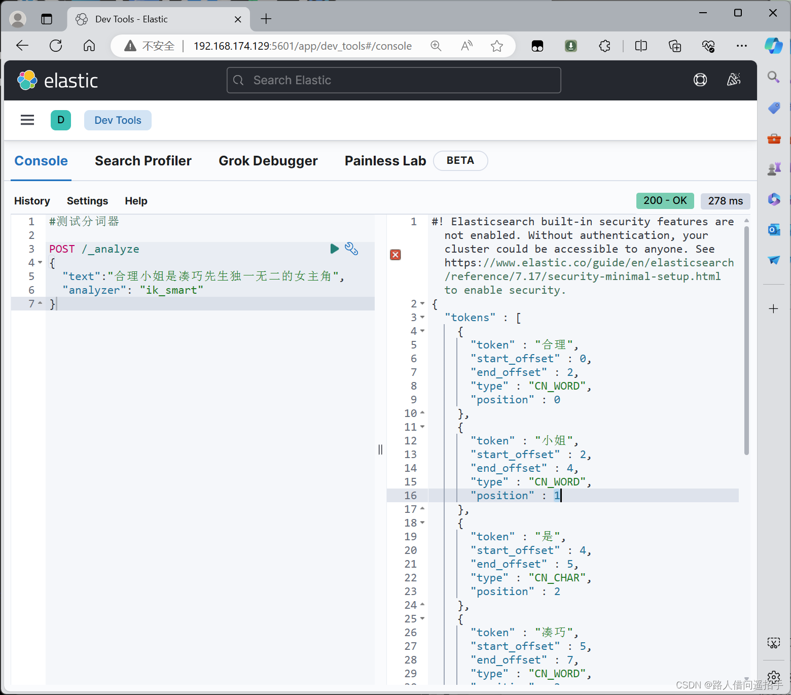Click the Dev Tools breadcrumb

coord(118,120)
